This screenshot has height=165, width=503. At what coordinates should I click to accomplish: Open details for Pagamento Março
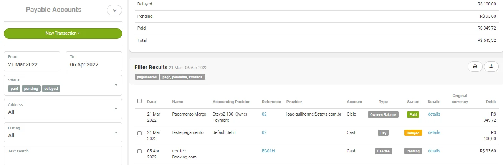pyautogui.click(x=434, y=114)
